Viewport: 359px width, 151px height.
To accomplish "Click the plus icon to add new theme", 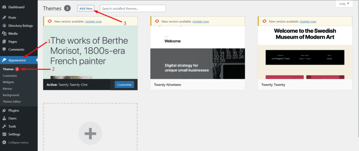I will click(90, 134).
